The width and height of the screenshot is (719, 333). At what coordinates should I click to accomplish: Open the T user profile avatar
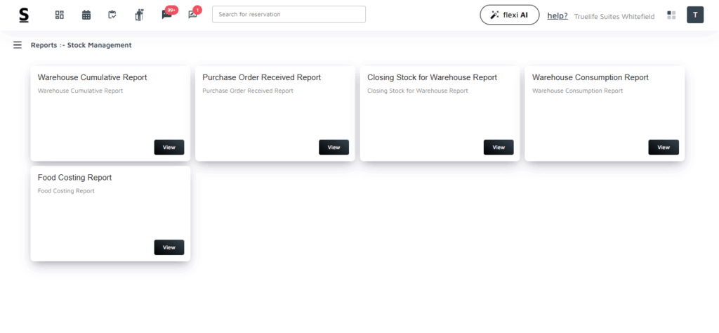pyautogui.click(x=694, y=15)
